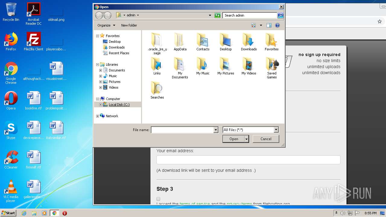Select the My Music folder icon
Screen dimensions: 386x217
(x=203, y=66)
